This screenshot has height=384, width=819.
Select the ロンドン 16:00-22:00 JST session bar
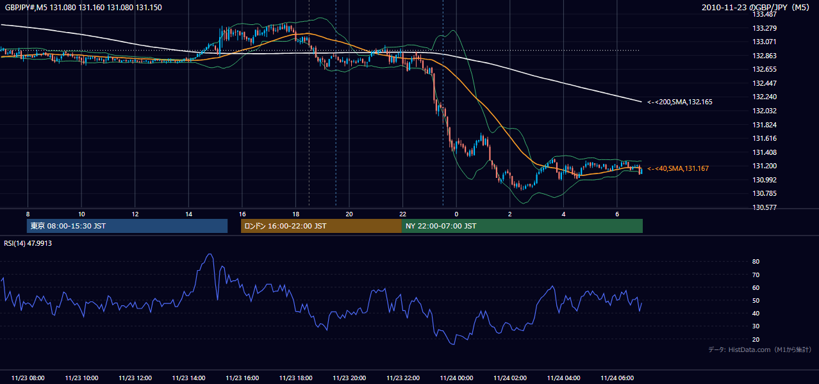321,226
